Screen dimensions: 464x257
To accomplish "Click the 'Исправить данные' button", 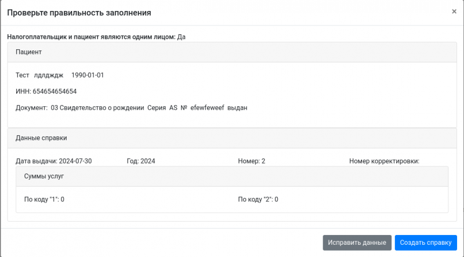I will (357, 242).
